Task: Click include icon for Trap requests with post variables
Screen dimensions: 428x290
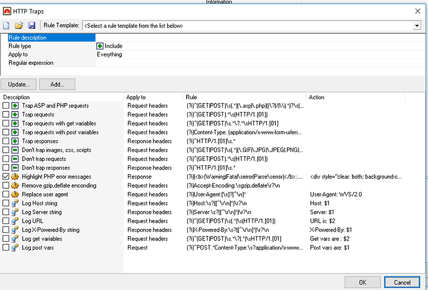Action: [15, 133]
